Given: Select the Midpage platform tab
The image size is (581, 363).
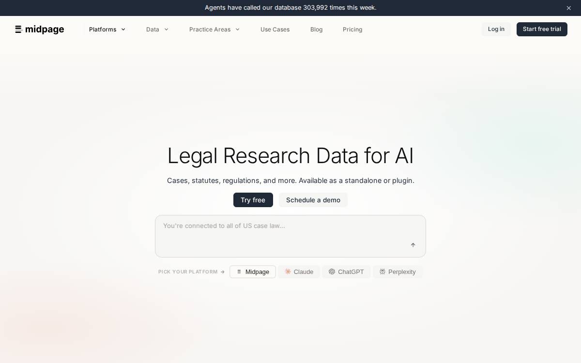Looking at the screenshot, I should click(253, 272).
